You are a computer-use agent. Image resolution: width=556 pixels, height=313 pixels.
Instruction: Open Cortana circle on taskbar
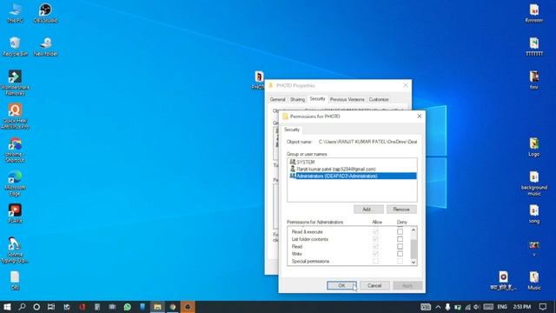click(36, 307)
